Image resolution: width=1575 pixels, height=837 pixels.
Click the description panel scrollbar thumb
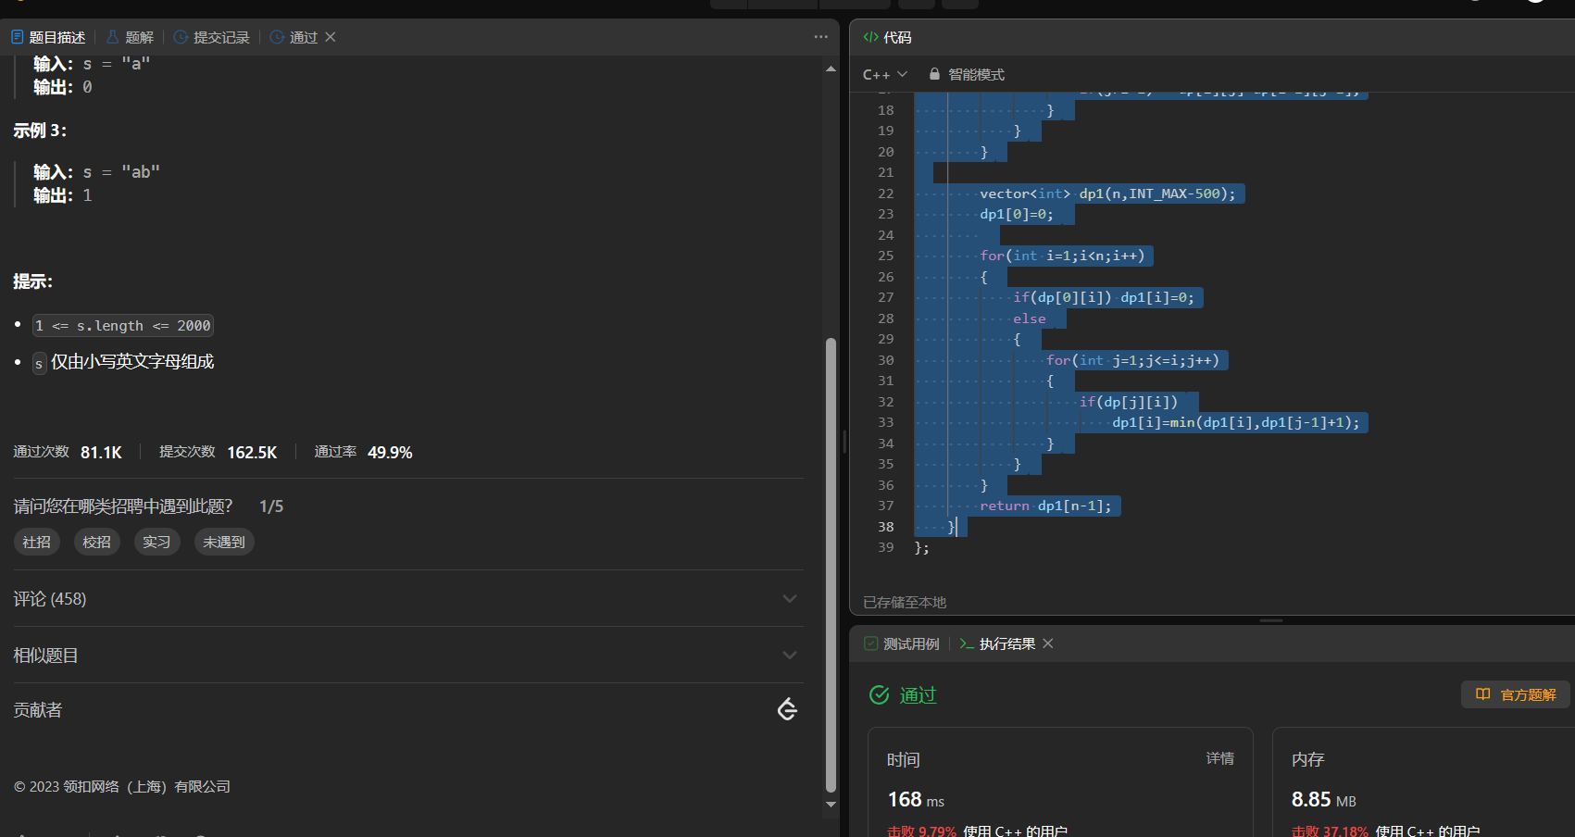click(x=831, y=565)
